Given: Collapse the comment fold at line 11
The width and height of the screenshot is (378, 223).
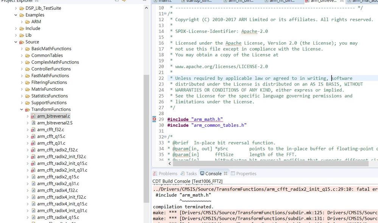Looking at the screenshot, I should tap(165, 14).
